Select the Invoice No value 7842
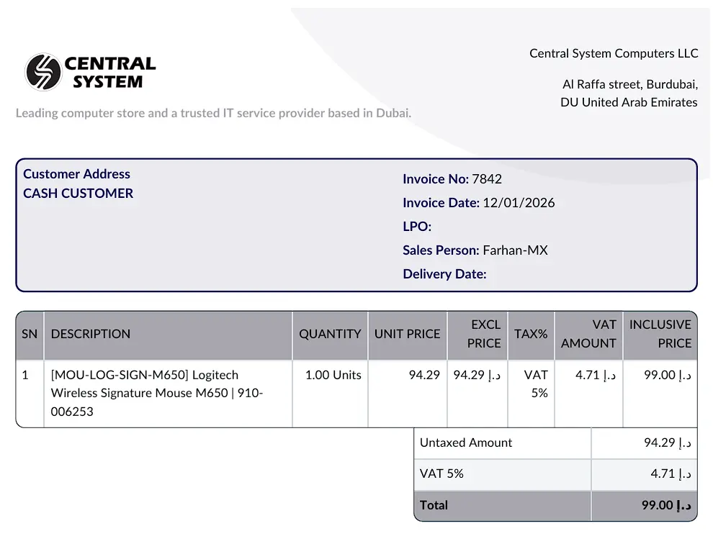713x549 pixels. [x=487, y=179]
